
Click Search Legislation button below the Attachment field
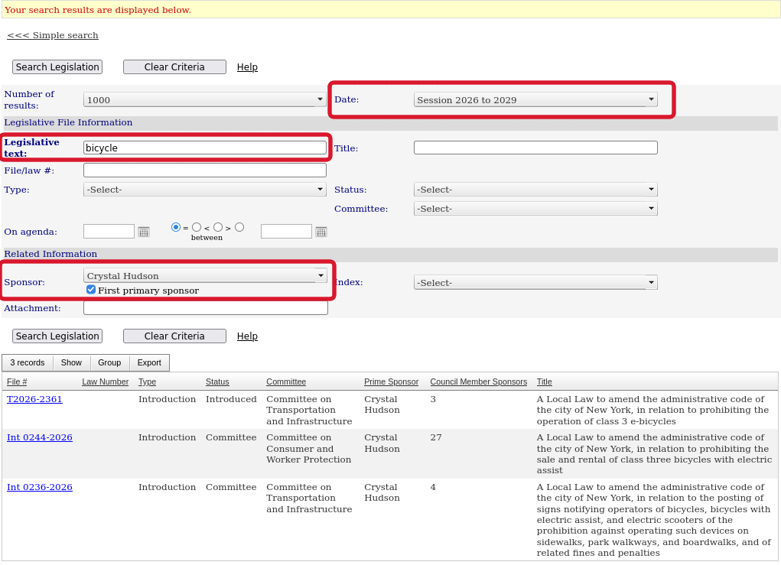click(x=57, y=336)
